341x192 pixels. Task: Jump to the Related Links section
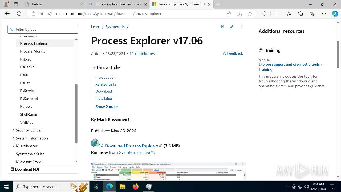click(106, 84)
